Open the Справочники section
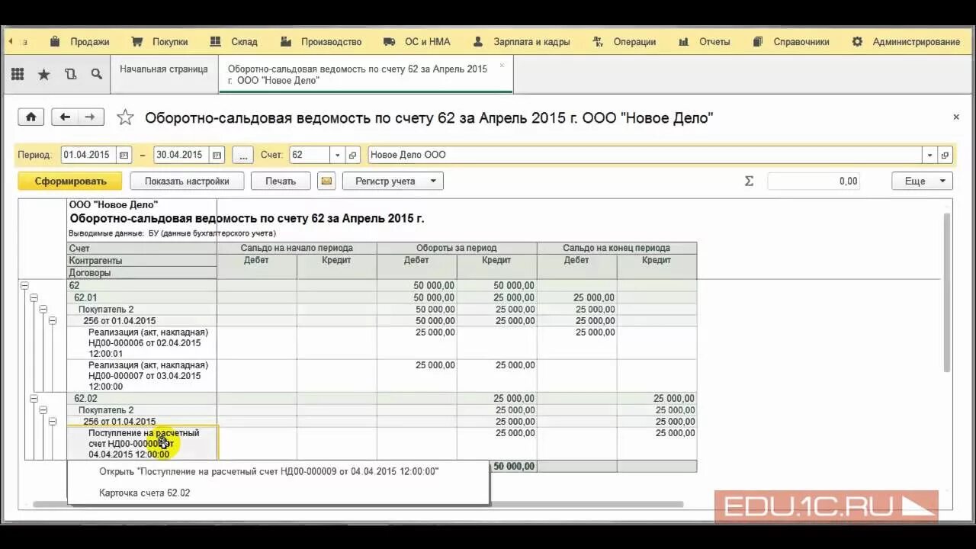Viewport: 976px width, 549px height. click(791, 42)
